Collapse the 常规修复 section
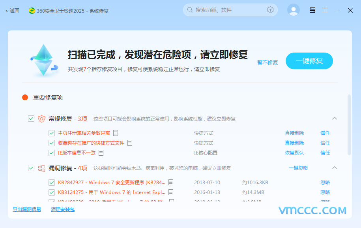This screenshot has height=228, width=361. pyautogui.click(x=335, y=118)
